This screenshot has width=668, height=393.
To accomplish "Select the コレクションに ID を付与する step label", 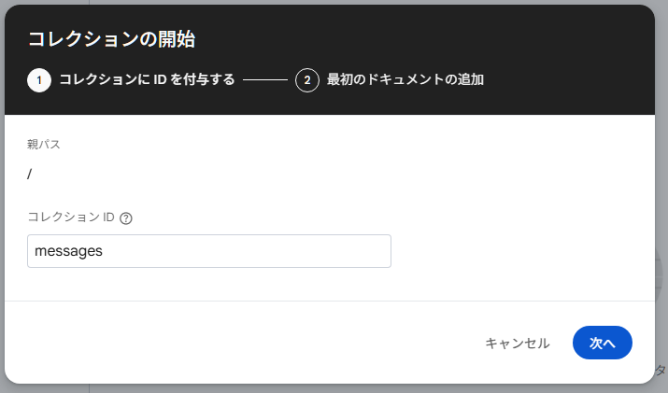I will coord(147,80).
